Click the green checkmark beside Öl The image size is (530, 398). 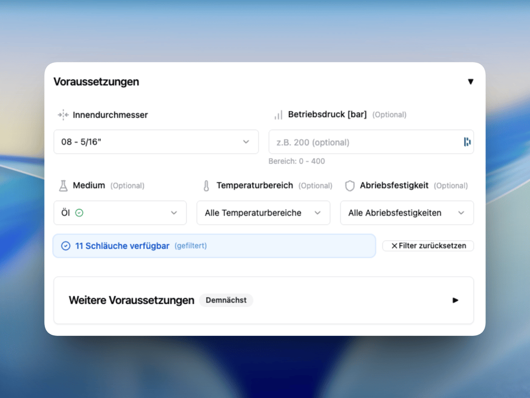click(79, 213)
